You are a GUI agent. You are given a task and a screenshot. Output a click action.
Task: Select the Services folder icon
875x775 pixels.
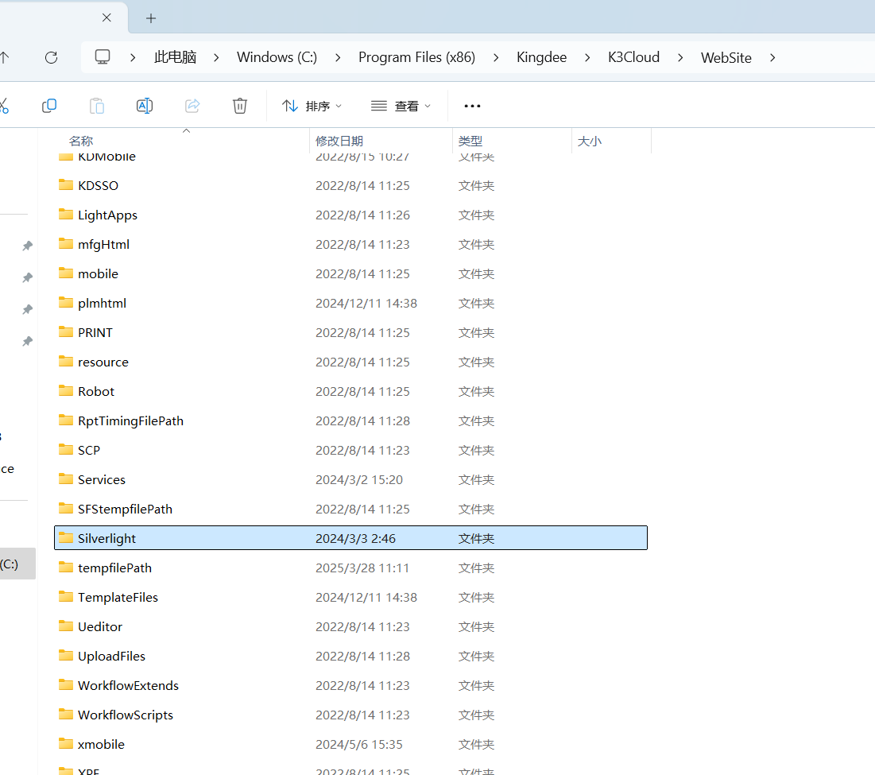click(66, 479)
